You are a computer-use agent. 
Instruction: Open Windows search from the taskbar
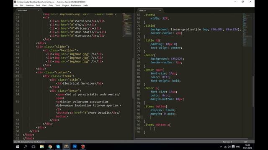(26, 147)
